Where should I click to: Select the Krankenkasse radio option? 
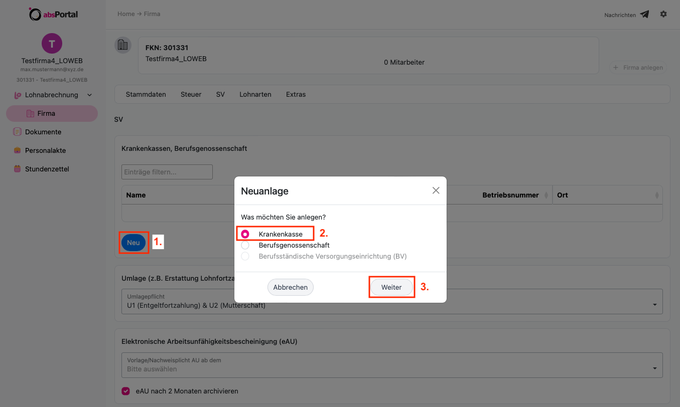[245, 234]
